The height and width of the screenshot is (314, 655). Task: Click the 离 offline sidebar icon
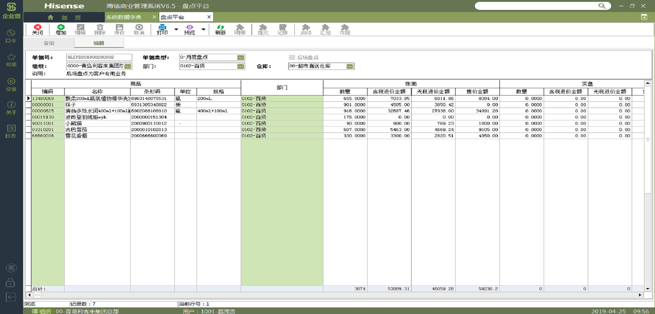(x=11, y=268)
